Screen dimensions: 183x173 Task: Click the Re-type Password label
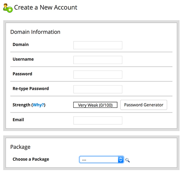pos(31,89)
